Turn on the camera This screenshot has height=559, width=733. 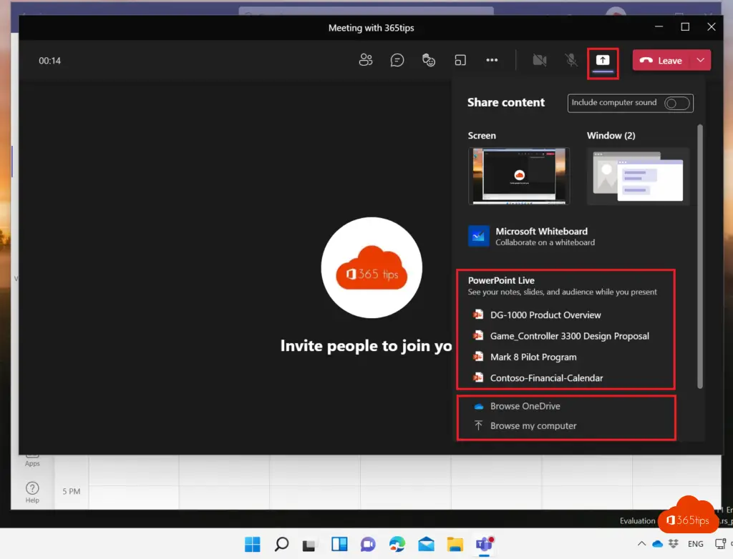tap(540, 60)
